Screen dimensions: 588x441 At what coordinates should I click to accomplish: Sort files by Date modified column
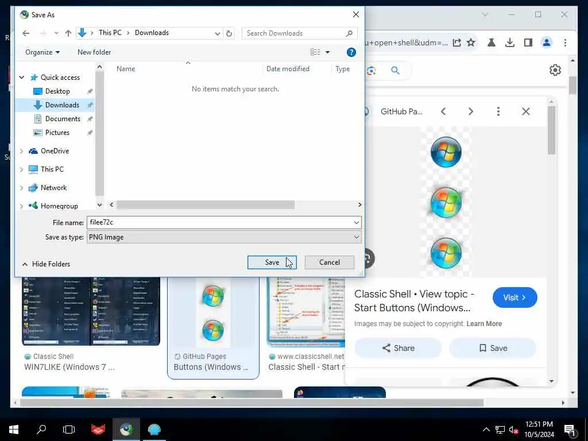[x=288, y=69]
